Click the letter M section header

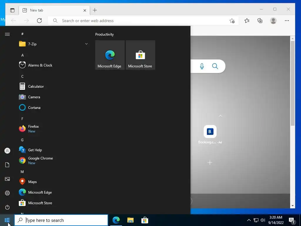22,172
